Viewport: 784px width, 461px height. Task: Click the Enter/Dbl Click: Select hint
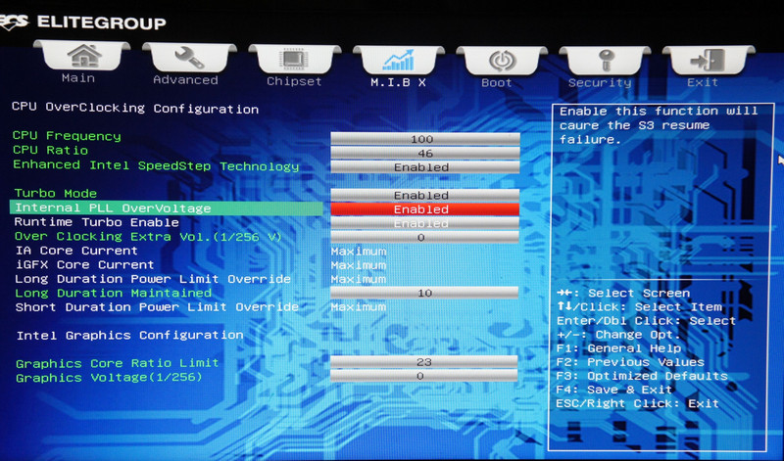point(646,321)
